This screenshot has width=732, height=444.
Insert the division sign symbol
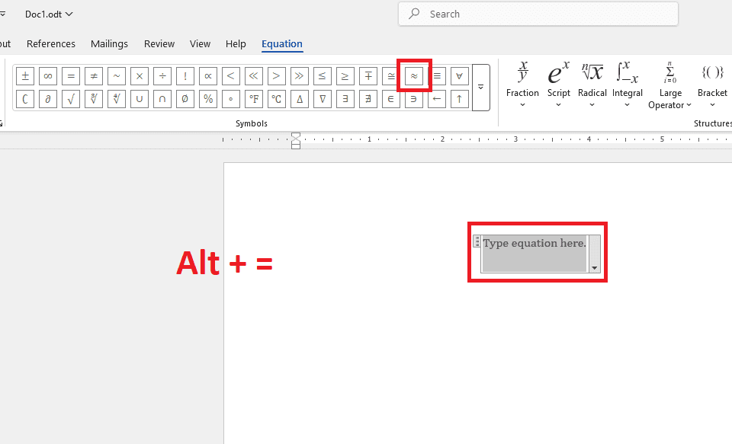click(162, 76)
